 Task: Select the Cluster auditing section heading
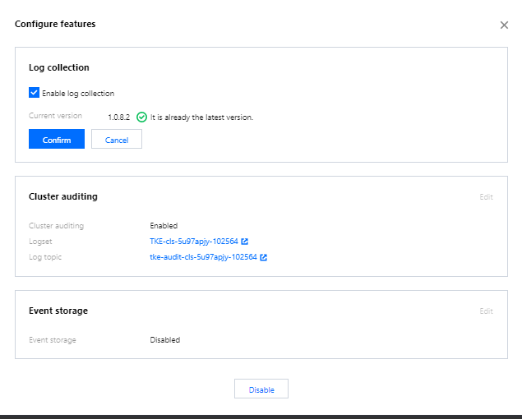[x=63, y=197]
